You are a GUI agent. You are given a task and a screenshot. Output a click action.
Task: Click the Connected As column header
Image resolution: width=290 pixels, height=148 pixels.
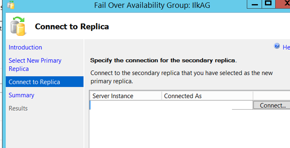click(x=207, y=96)
